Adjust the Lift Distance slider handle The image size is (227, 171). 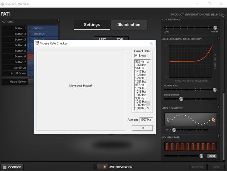pos(215,28)
